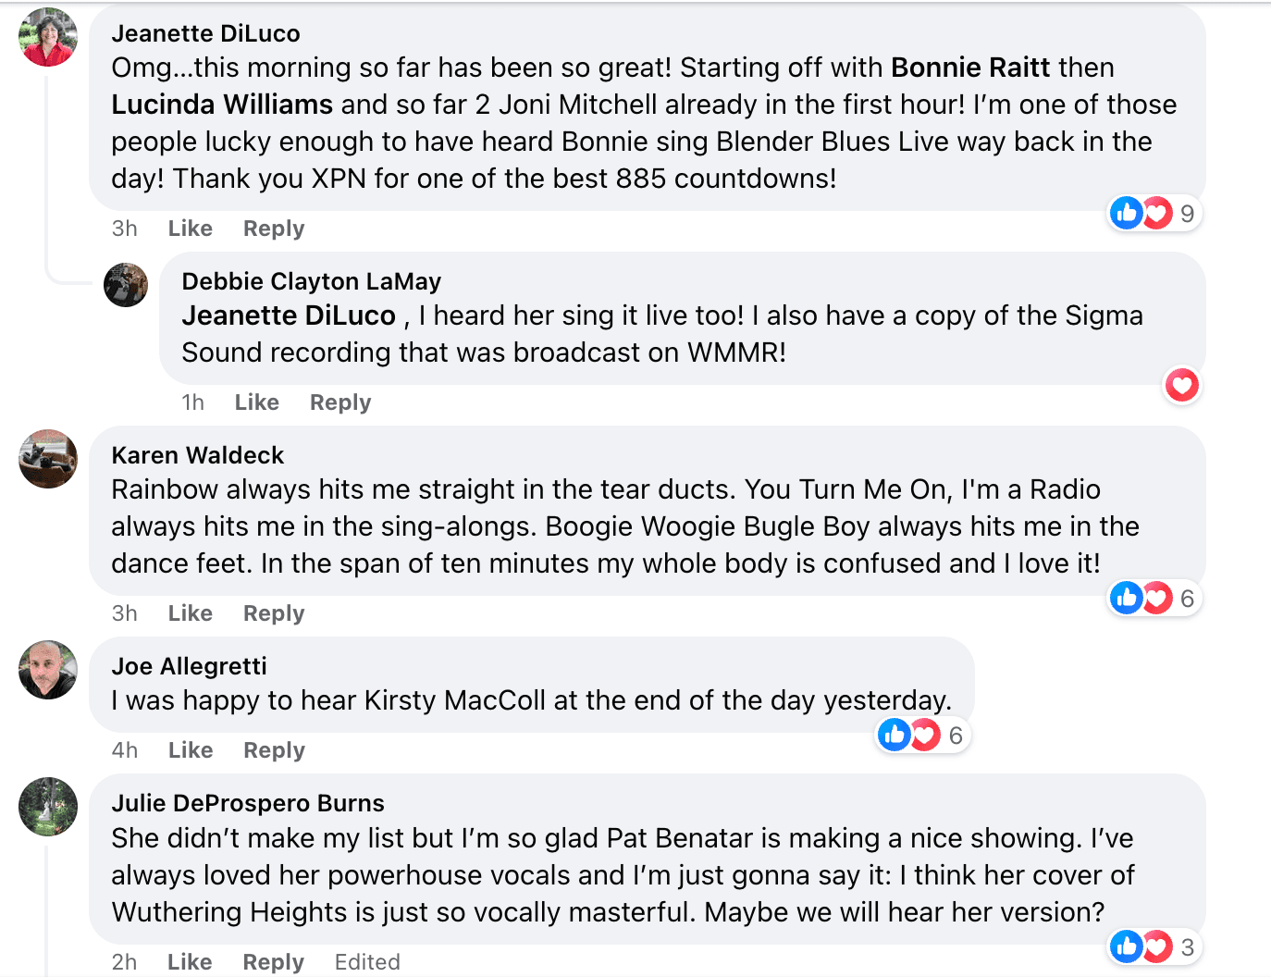The image size is (1271, 977).
Task: View reactions on Julie's Pat Benatar comment
Action: click(x=1153, y=946)
